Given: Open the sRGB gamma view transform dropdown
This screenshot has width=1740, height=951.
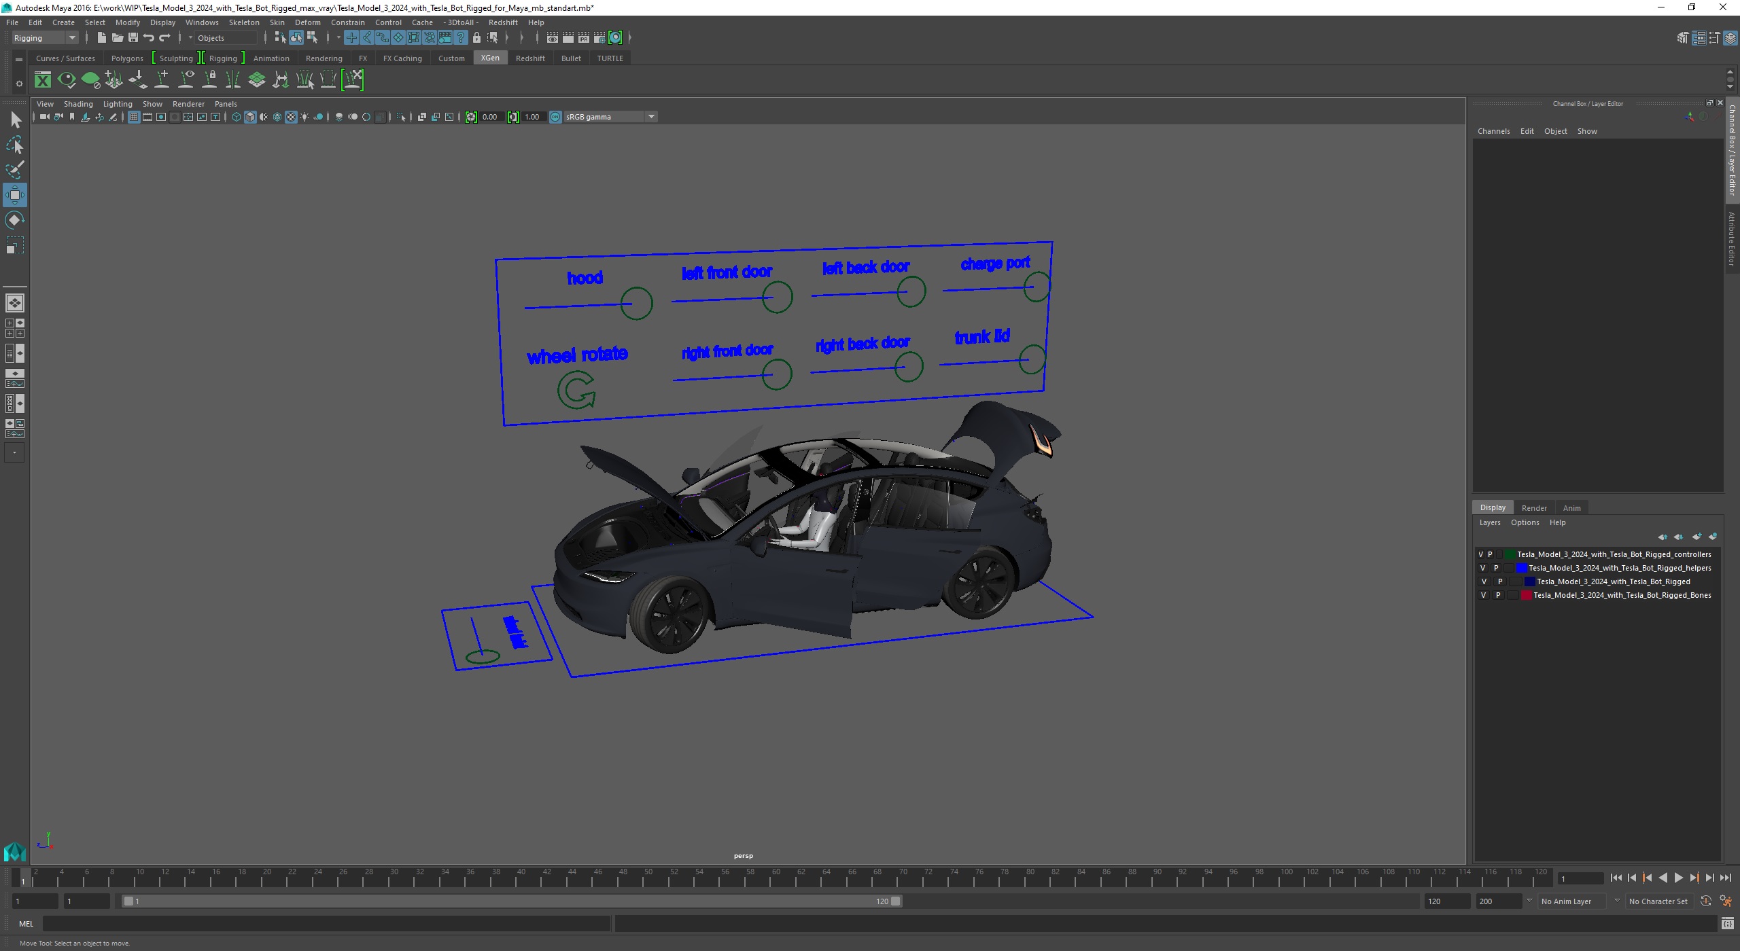Looking at the screenshot, I should (x=611, y=117).
